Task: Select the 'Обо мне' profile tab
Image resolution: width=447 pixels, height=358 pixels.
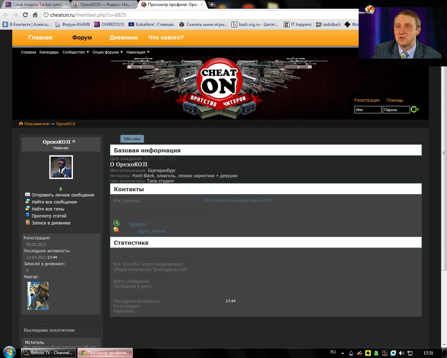Action: click(x=132, y=139)
